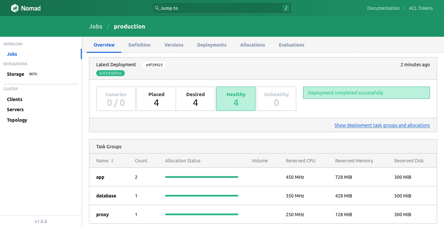The image size is (444, 227).
Task: Click the SUCCESSFUL status badge
Action: (110, 73)
